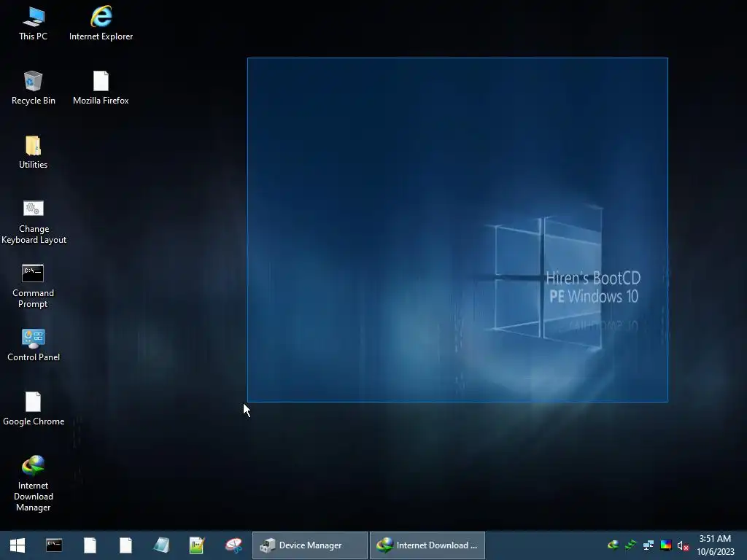Click blank taskbar icon right of Command Prompt

(x=90, y=545)
